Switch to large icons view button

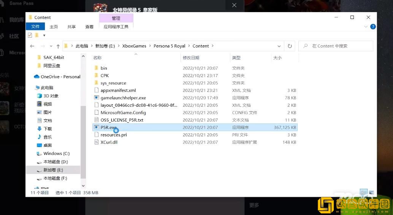(x=371, y=193)
